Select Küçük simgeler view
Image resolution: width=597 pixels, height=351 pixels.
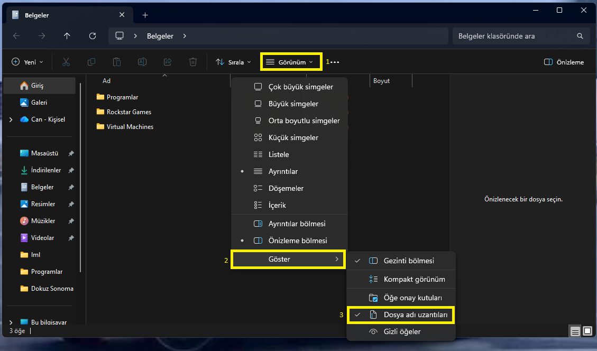(289, 137)
